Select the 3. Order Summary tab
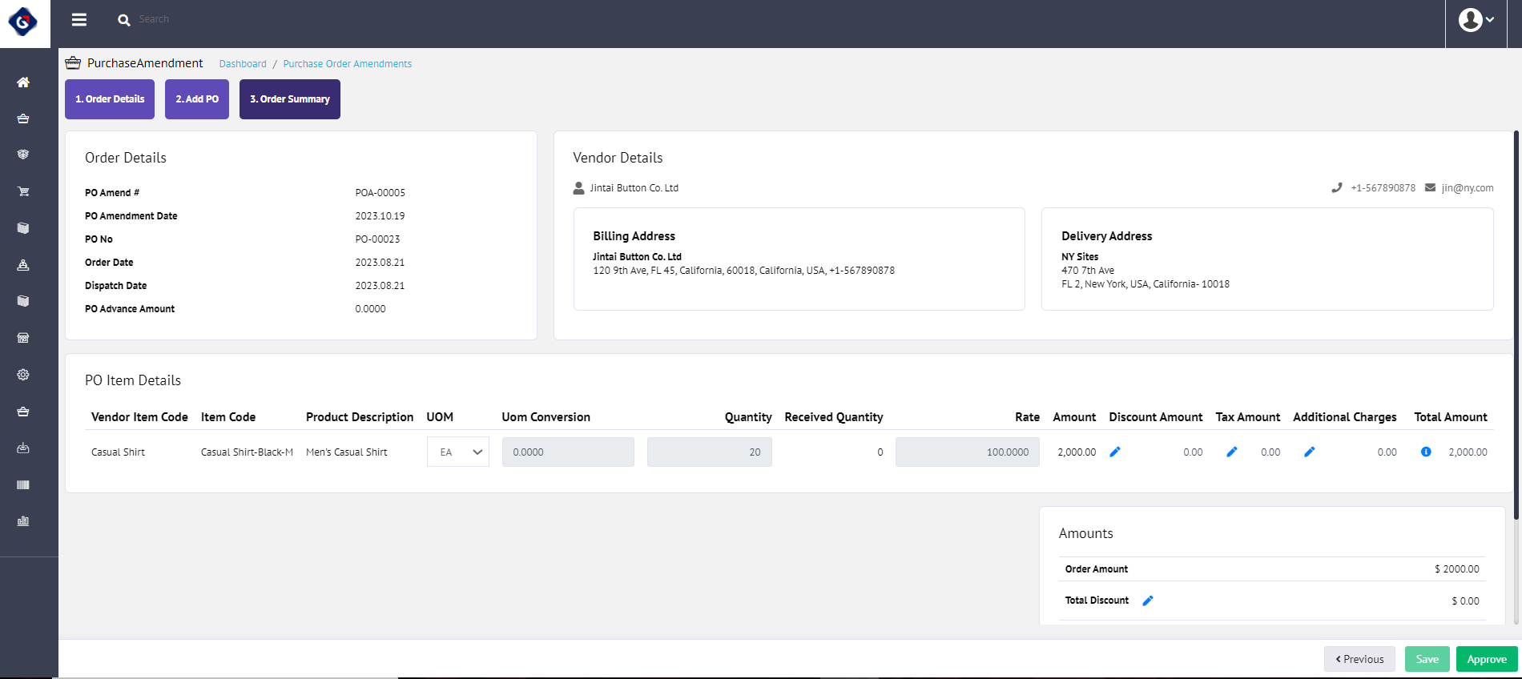 (290, 99)
